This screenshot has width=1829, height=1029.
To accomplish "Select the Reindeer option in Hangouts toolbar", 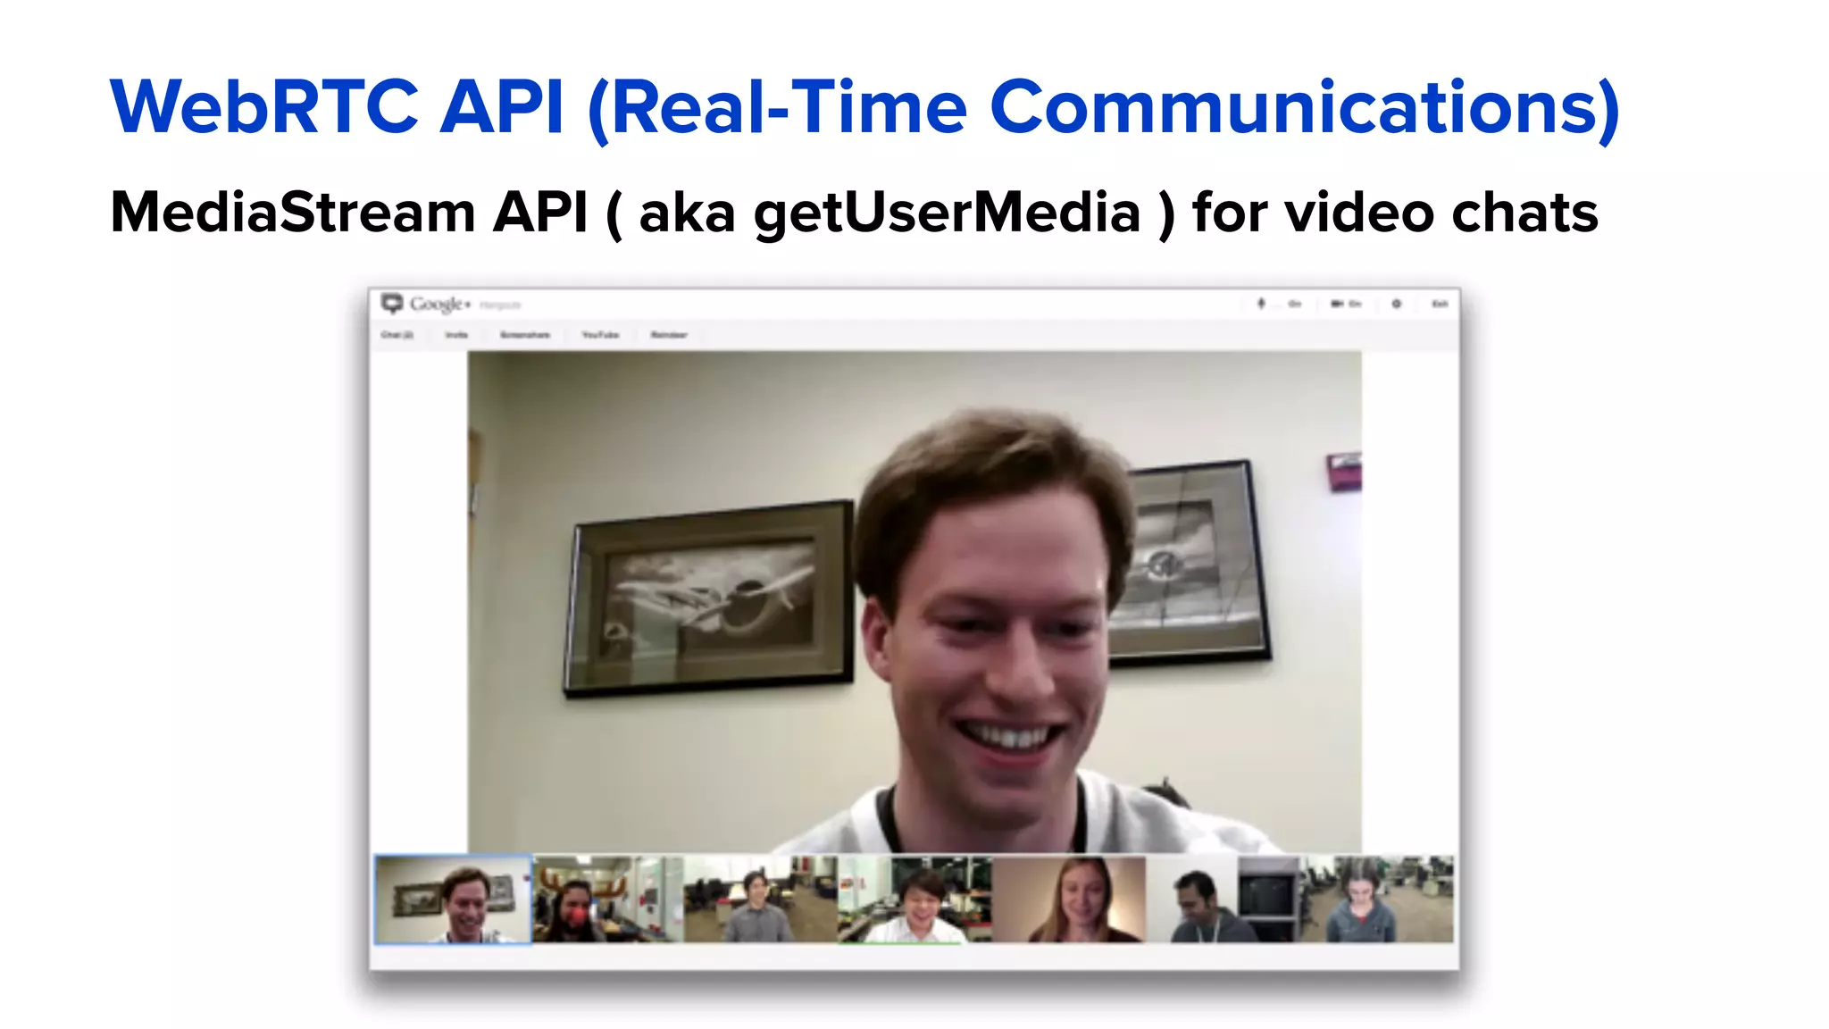I will click(x=669, y=335).
